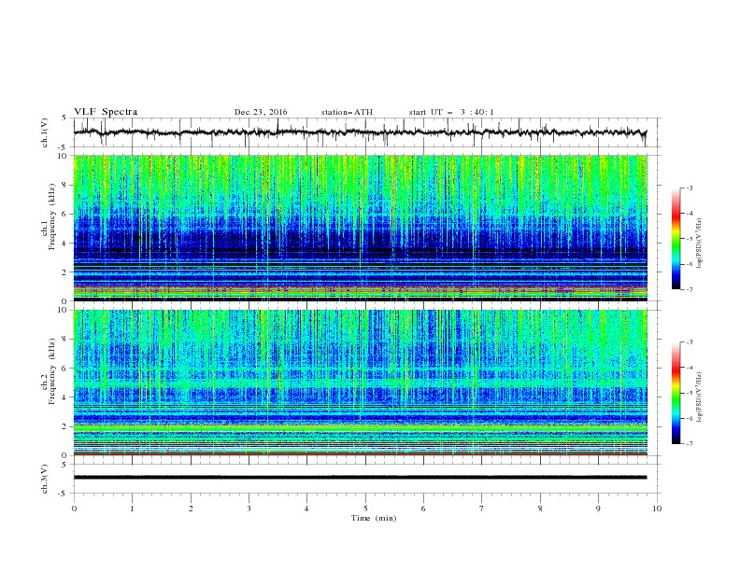The height and width of the screenshot is (571, 740).
Task: Click the "VLF Spectra" plot title
Action: tap(106, 112)
